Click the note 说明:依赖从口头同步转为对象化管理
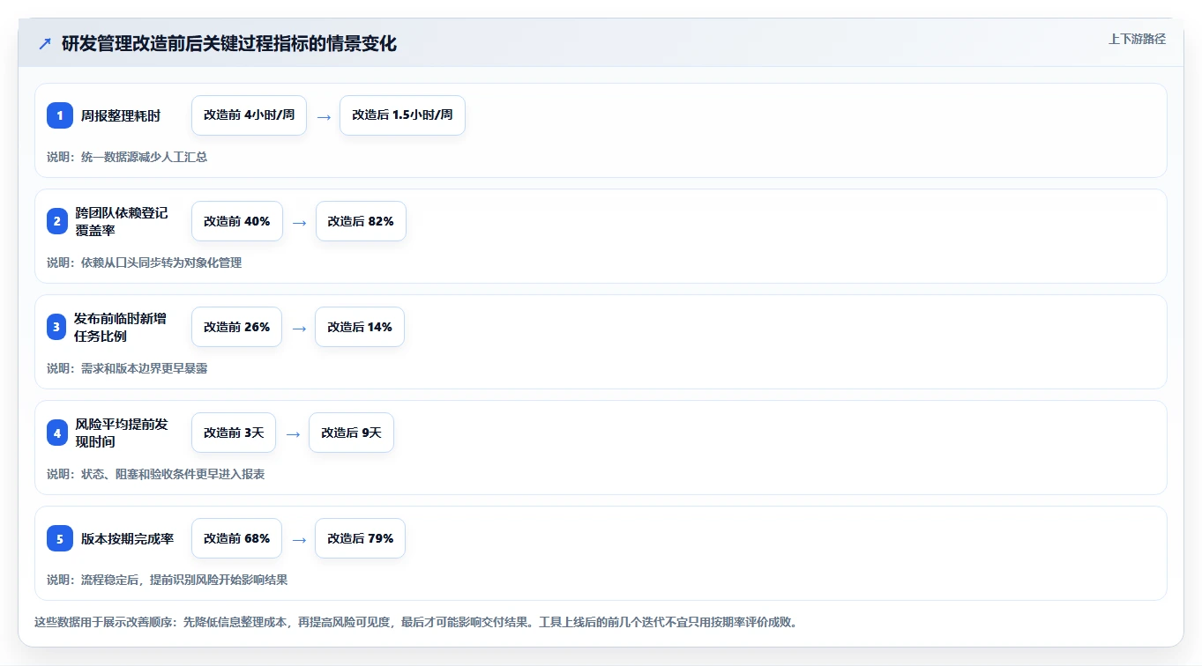1202x666 pixels. click(144, 263)
